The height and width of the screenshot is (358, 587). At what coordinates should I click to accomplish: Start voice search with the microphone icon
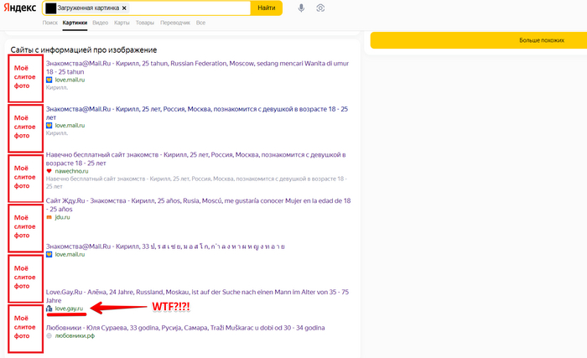[301, 8]
